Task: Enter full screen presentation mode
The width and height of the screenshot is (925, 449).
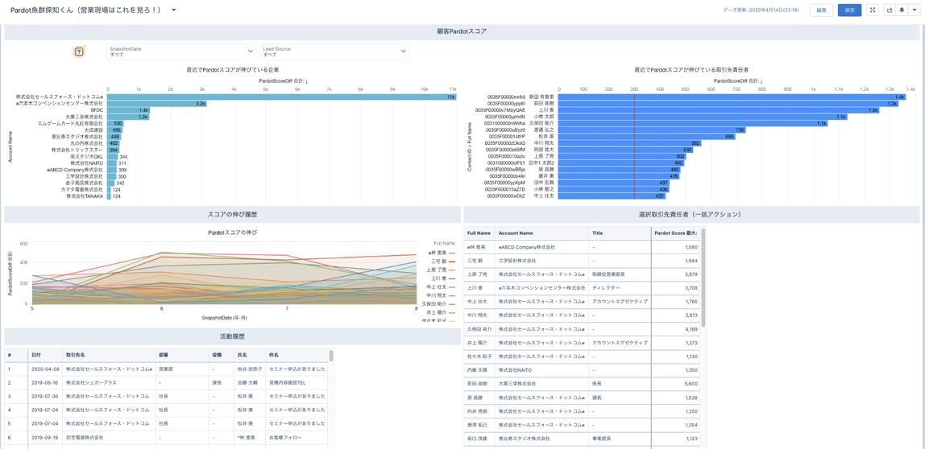Action: (873, 10)
